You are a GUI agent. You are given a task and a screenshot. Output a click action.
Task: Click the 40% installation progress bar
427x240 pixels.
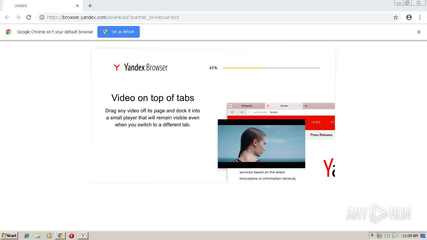click(271, 68)
